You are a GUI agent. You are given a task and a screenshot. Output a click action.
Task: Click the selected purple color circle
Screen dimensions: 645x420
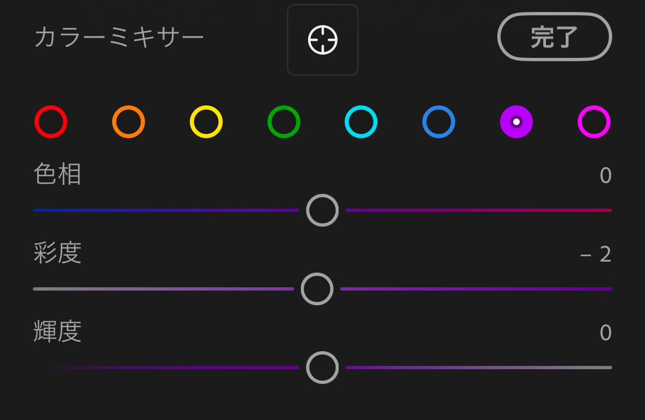point(516,121)
